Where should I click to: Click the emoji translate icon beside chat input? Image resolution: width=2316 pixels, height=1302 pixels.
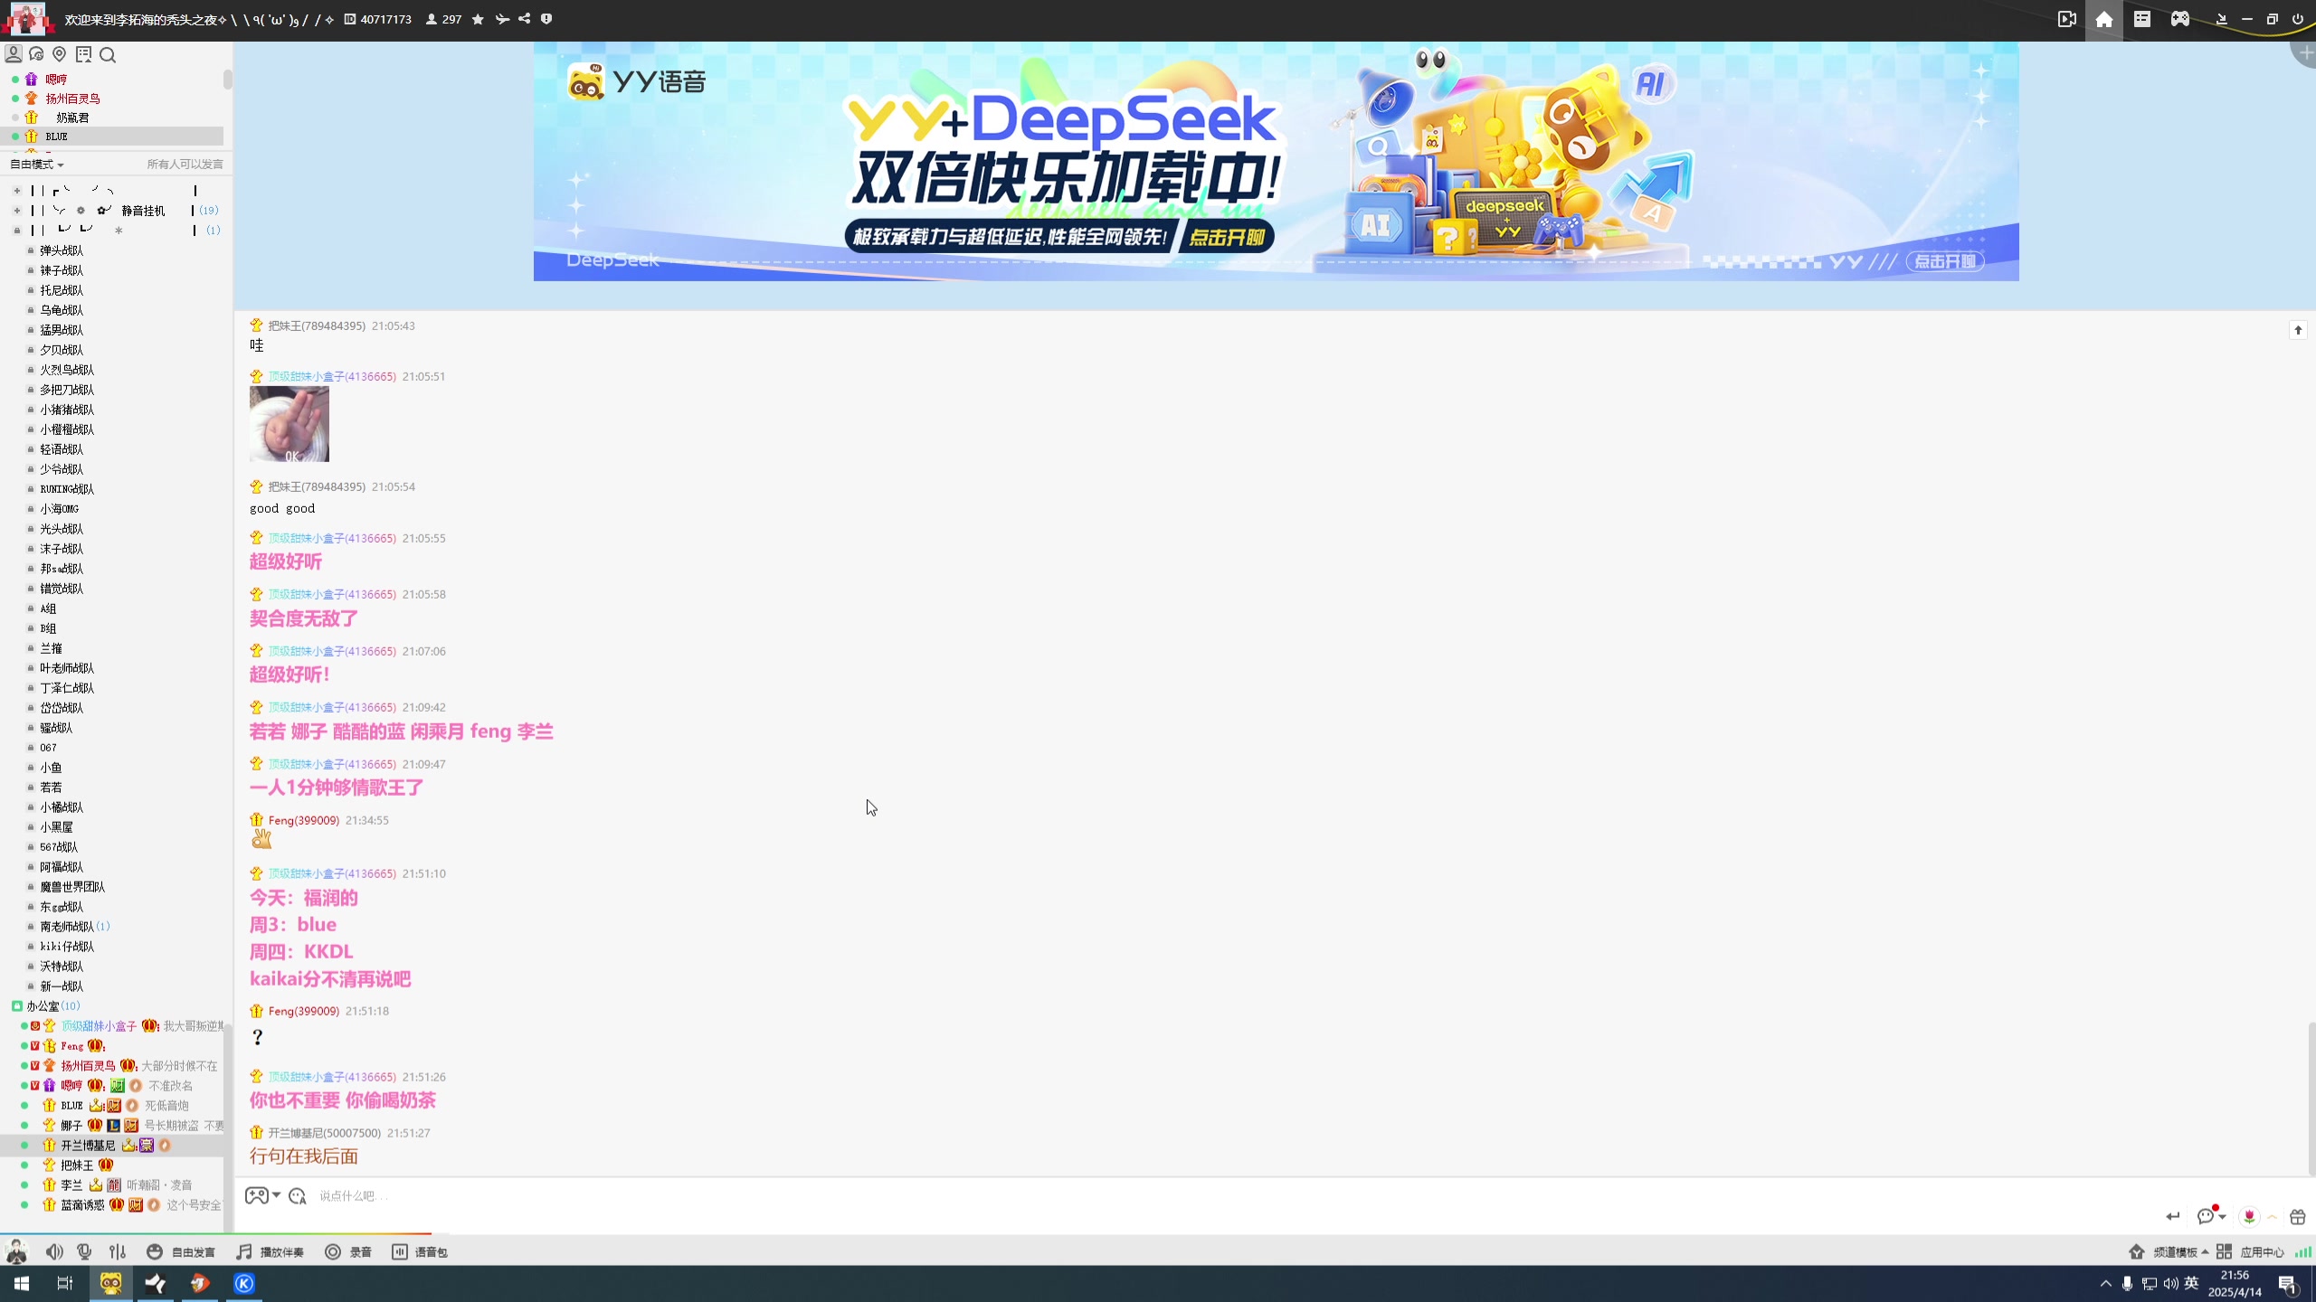click(298, 1196)
